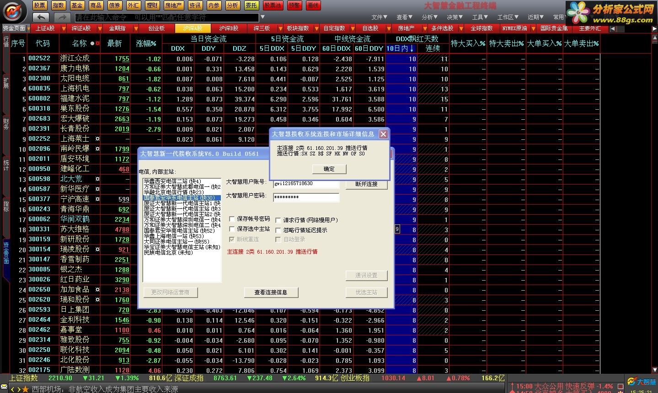Switch to the 国际贵金属 tab

554,28
